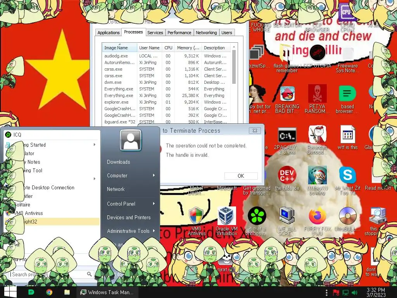Launch the Skype 'Mr. What Zit' icon
The width and height of the screenshot is (397, 298).
coord(347,175)
